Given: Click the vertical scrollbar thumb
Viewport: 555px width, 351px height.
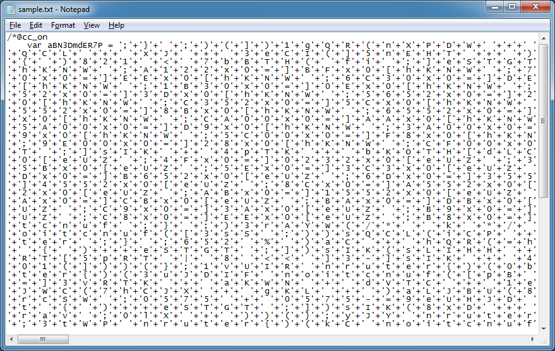Looking at the screenshot, I should pyautogui.click(x=544, y=120).
